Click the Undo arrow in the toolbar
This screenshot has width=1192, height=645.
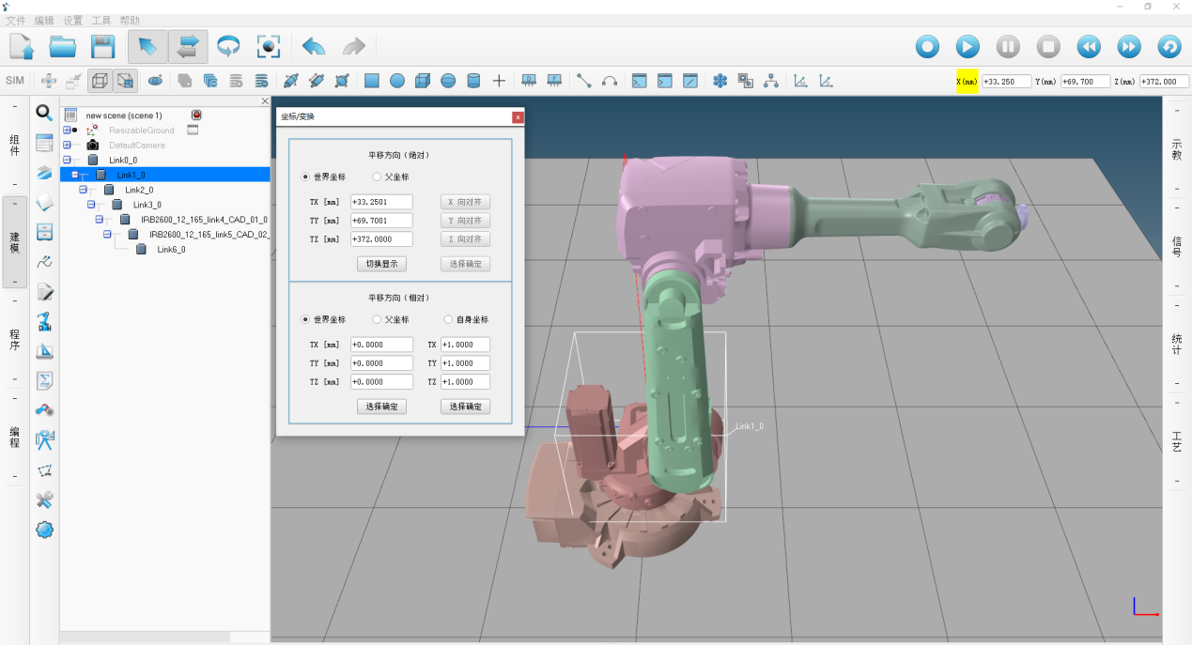(x=313, y=46)
